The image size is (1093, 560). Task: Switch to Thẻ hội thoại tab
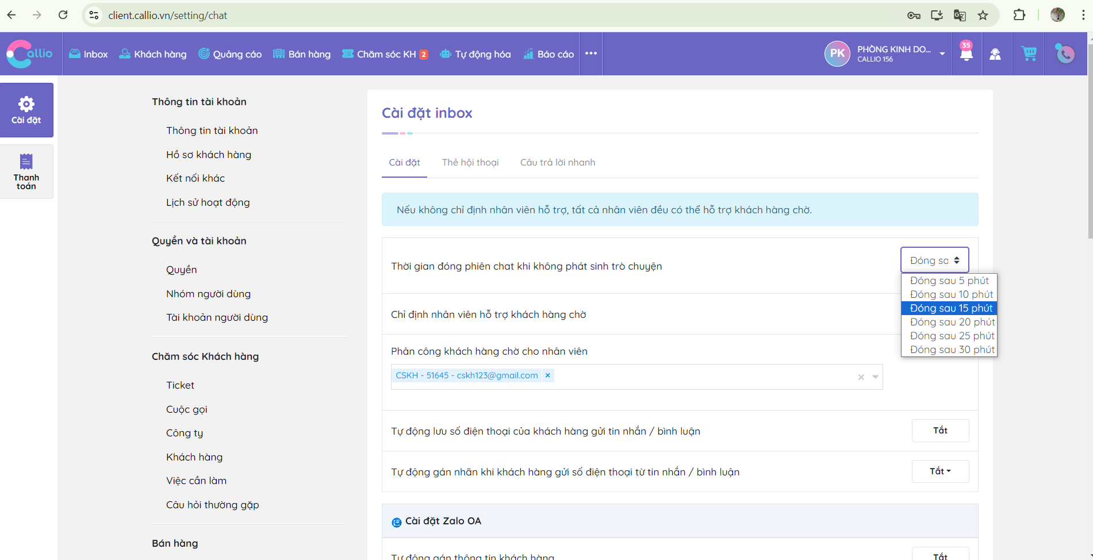coord(470,163)
